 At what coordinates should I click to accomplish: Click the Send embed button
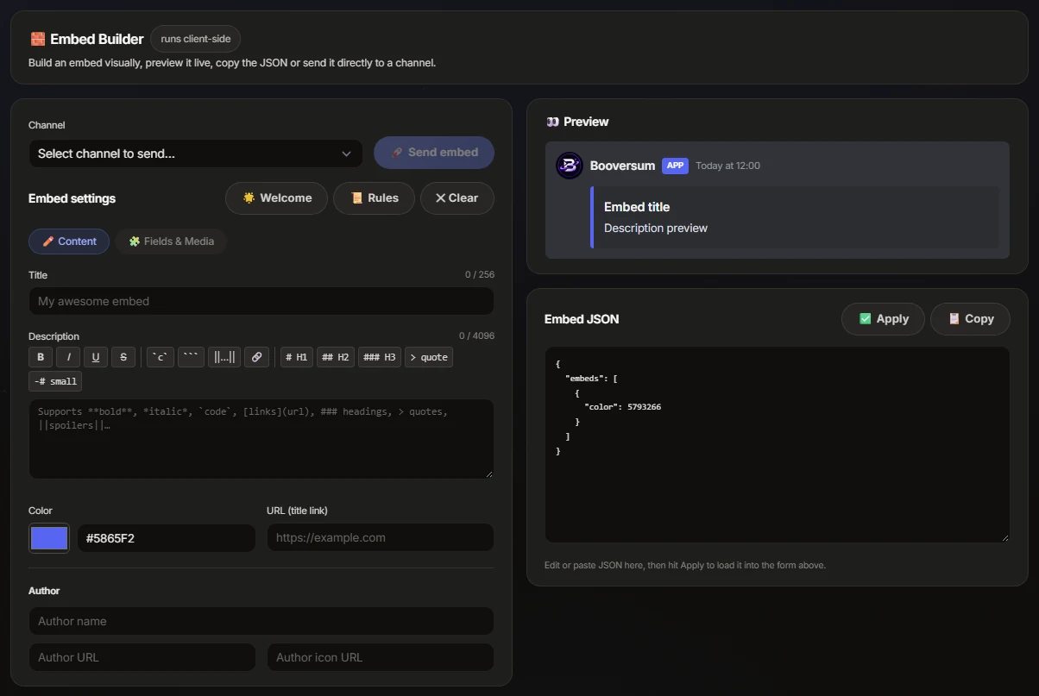point(434,153)
